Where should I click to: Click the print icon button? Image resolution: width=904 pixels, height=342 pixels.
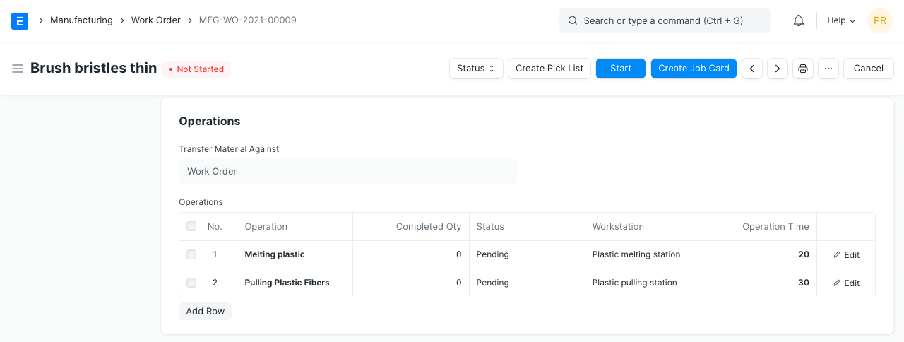pyautogui.click(x=803, y=69)
